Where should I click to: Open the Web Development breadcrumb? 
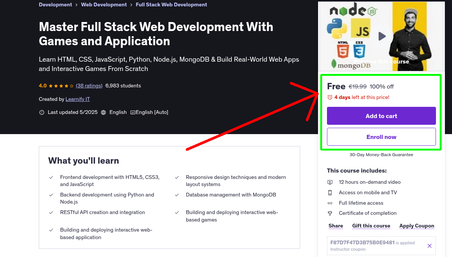coord(104,5)
